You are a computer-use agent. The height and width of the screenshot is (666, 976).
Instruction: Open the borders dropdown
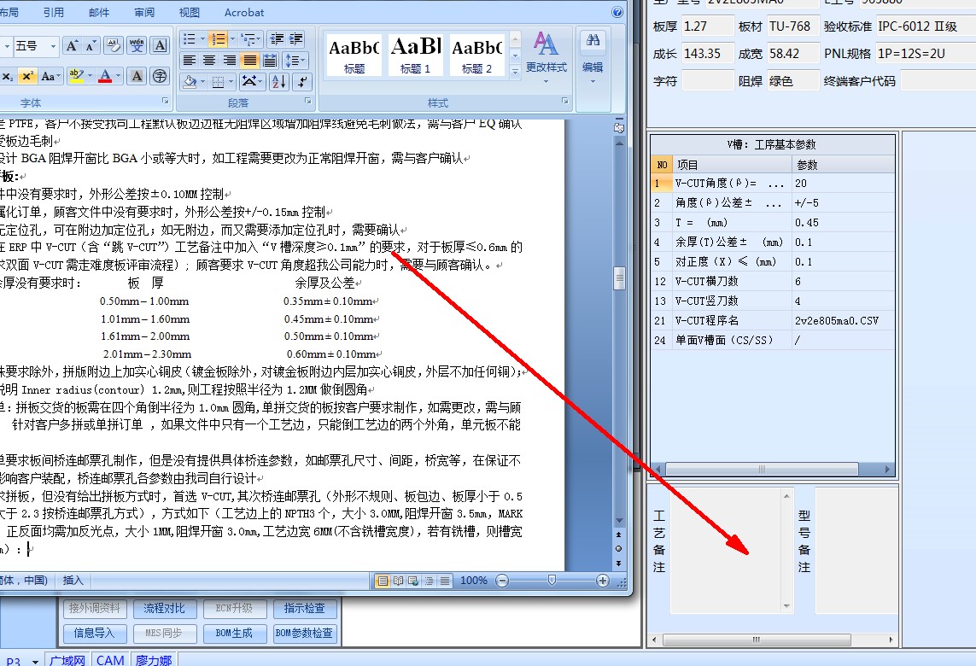231,81
